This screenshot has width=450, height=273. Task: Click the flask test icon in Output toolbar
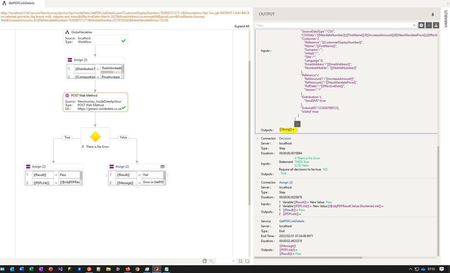coord(436,25)
